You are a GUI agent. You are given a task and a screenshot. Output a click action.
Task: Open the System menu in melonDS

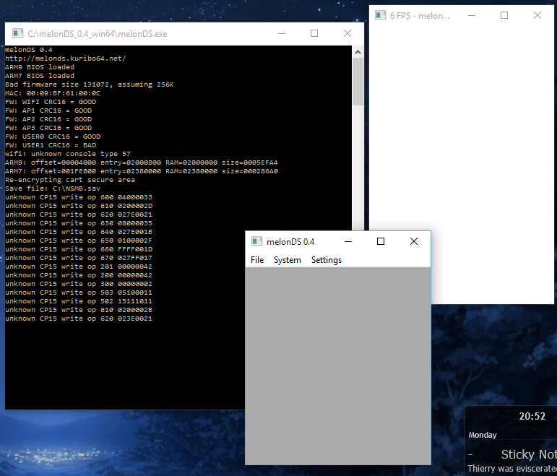[x=288, y=260]
